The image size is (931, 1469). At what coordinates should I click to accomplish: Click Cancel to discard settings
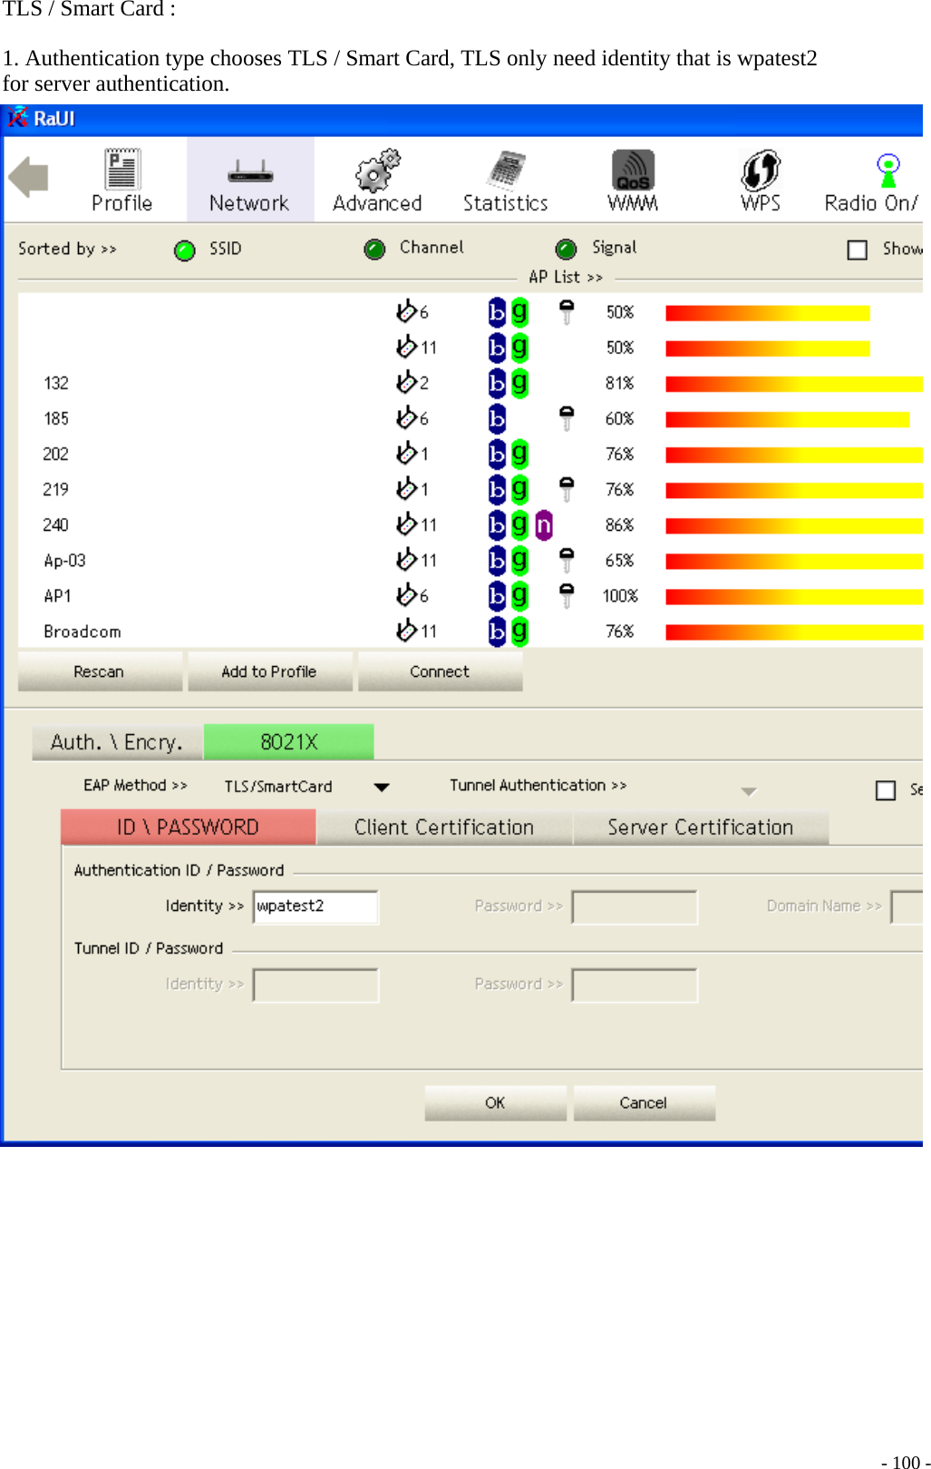pos(644,1102)
